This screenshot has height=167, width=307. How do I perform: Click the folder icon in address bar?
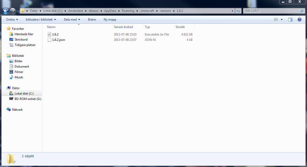pos(23,11)
